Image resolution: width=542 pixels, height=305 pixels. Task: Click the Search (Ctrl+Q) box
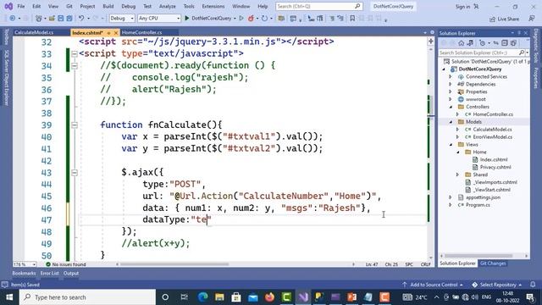pos(318,6)
